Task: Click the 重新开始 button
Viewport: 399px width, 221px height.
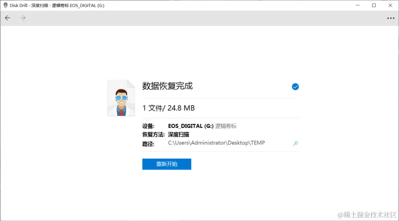Action: 167,164
